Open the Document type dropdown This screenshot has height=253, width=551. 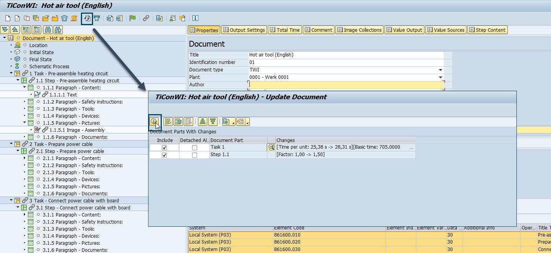[440, 70]
